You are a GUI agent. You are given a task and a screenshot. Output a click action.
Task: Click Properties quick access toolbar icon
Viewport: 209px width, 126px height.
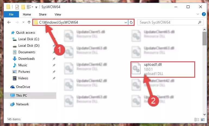coord(17,7)
